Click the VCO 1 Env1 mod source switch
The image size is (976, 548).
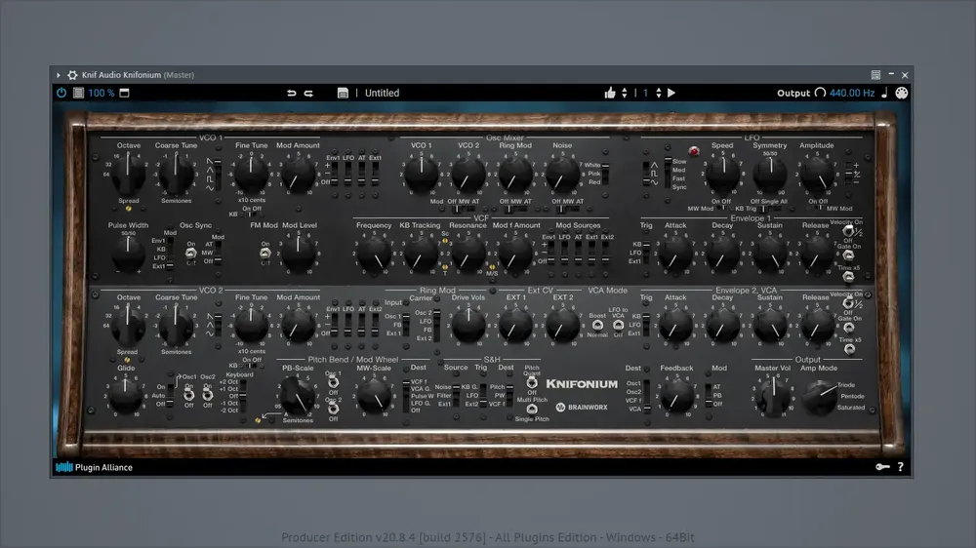tap(334, 175)
